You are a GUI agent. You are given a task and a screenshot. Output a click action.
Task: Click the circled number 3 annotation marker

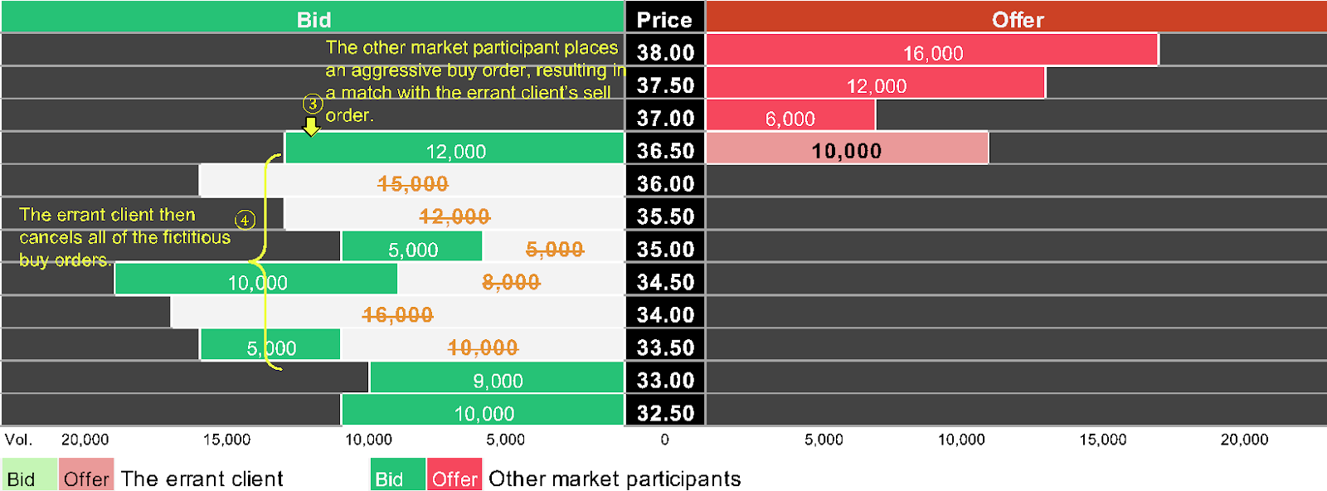pos(312,104)
